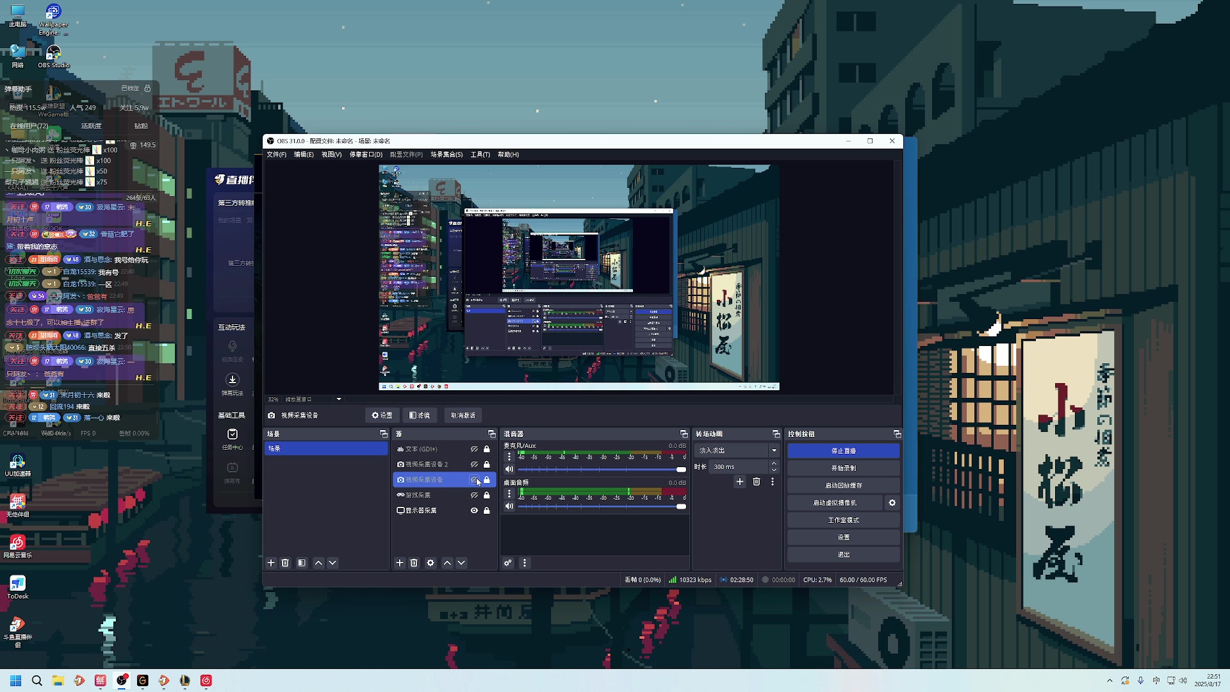Click 启动回放缓存 button
Image resolution: width=1230 pixels, height=692 pixels.
(844, 486)
